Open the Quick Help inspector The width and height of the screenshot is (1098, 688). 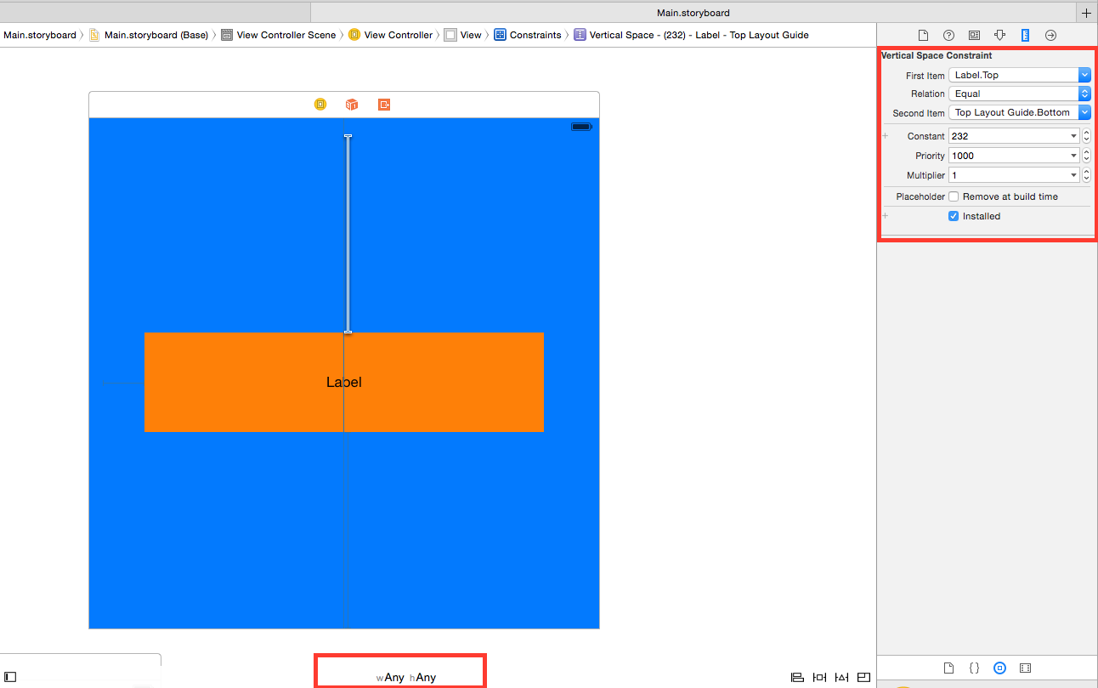948,35
